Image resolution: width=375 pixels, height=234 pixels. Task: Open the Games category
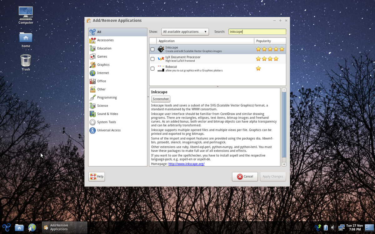(x=117, y=56)
